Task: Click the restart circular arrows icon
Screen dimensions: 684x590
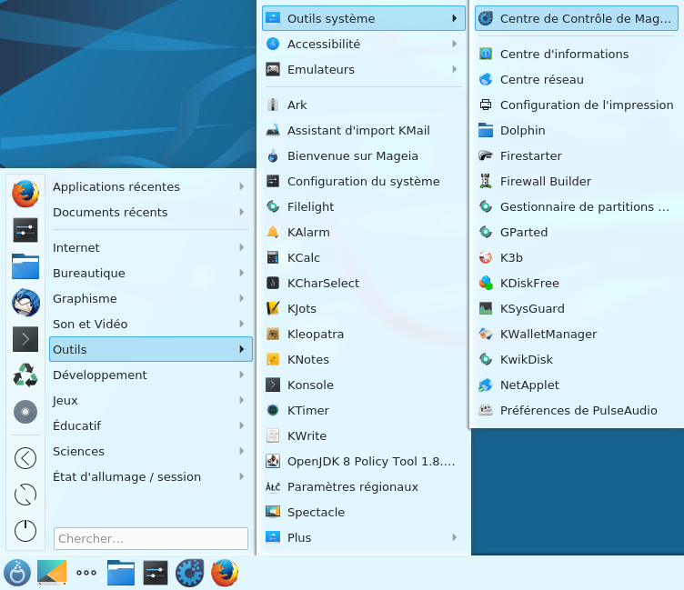Action: click(25, 495)
